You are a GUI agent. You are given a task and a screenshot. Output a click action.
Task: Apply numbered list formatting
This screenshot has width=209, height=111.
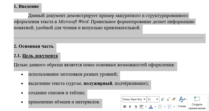click(x=170, y=107)
